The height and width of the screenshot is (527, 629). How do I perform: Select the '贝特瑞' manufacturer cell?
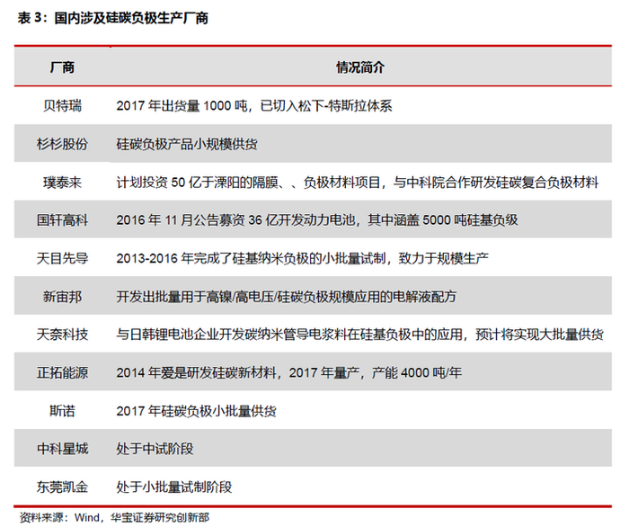coord(62,105)
